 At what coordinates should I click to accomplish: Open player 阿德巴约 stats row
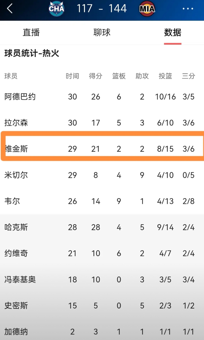[20, 97]
